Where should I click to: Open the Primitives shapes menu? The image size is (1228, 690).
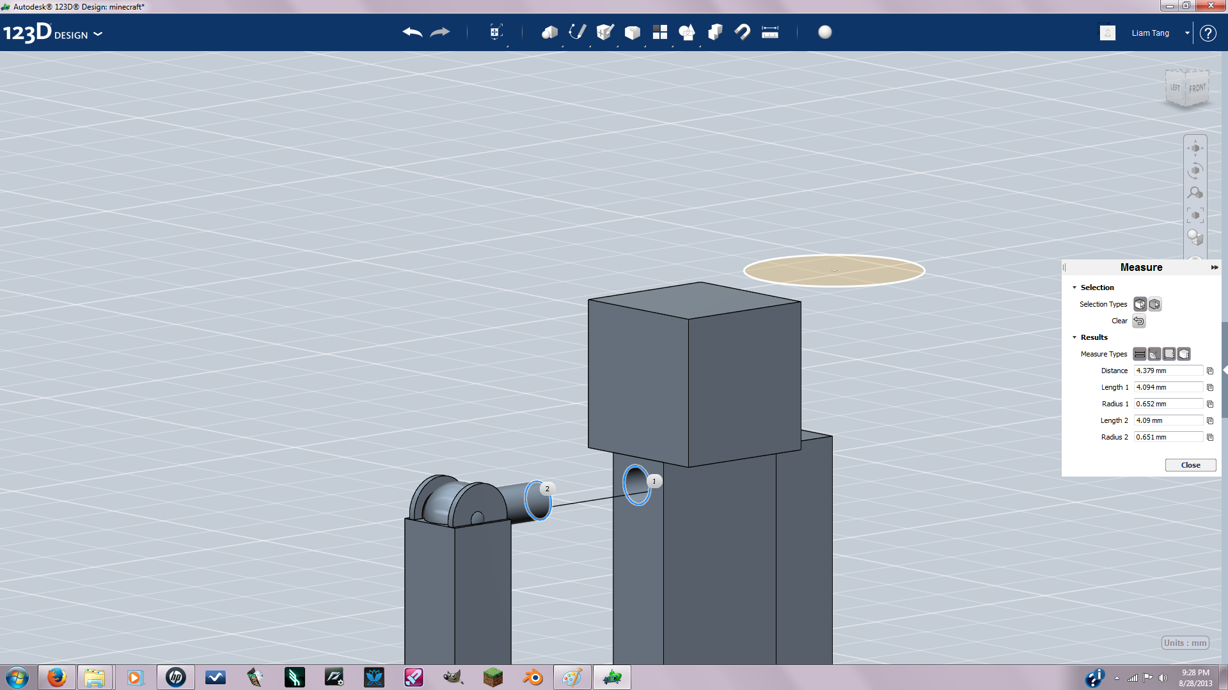(549, 32)
